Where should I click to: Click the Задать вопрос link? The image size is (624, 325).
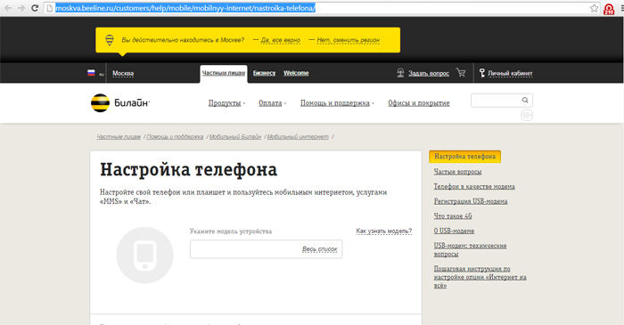coord(429,73)
